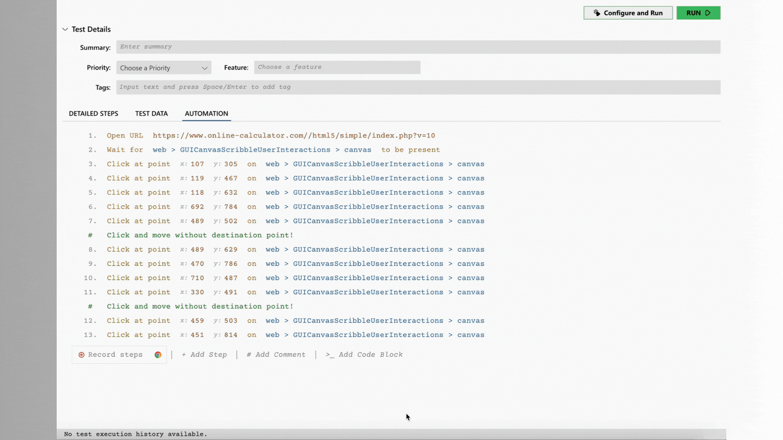Click the Record steps button
This screenshot has width=783, height=440.
115,354
